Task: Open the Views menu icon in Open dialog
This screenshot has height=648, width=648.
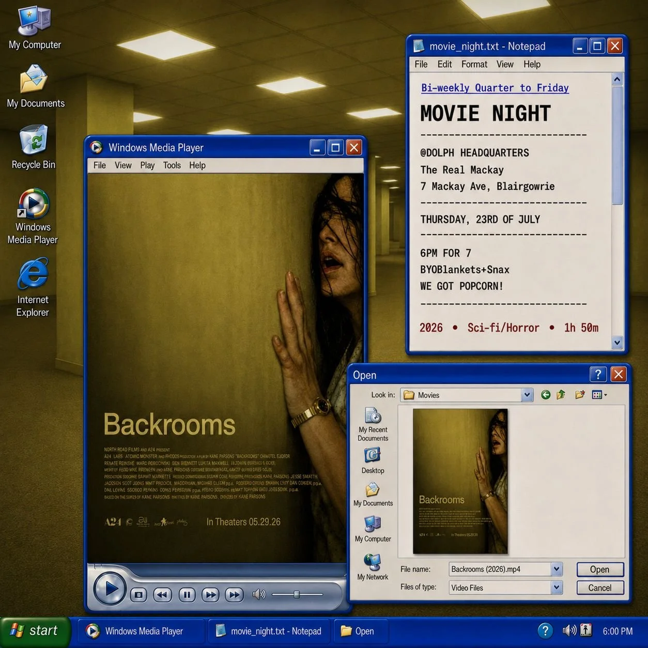Action: [599, 395]
